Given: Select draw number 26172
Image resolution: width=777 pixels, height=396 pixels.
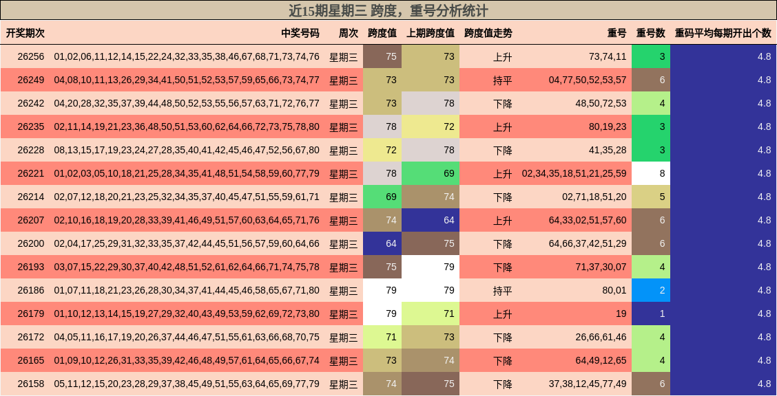Looking at the screenshot, I should (31, 337).
